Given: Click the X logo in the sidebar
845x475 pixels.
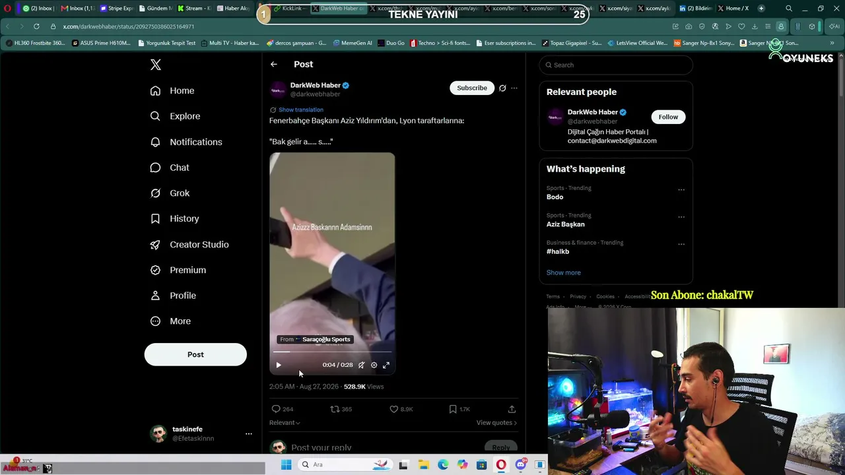Looking at the screenshot, I should coord(156,65).
